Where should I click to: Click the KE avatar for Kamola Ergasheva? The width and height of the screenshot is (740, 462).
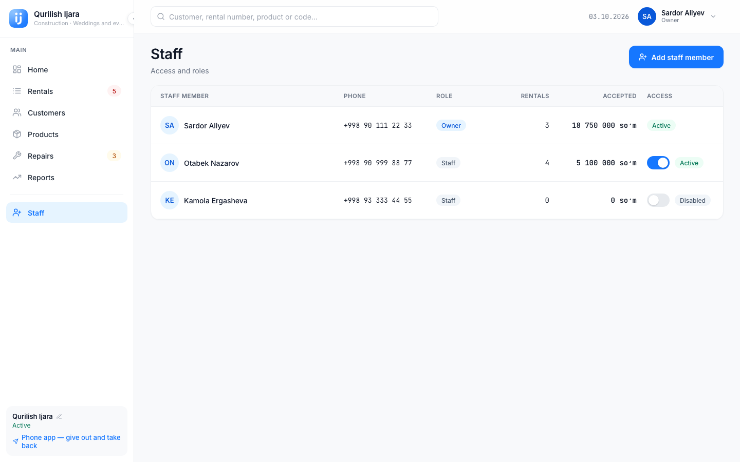pyautogui.click(x=170, y=200)
